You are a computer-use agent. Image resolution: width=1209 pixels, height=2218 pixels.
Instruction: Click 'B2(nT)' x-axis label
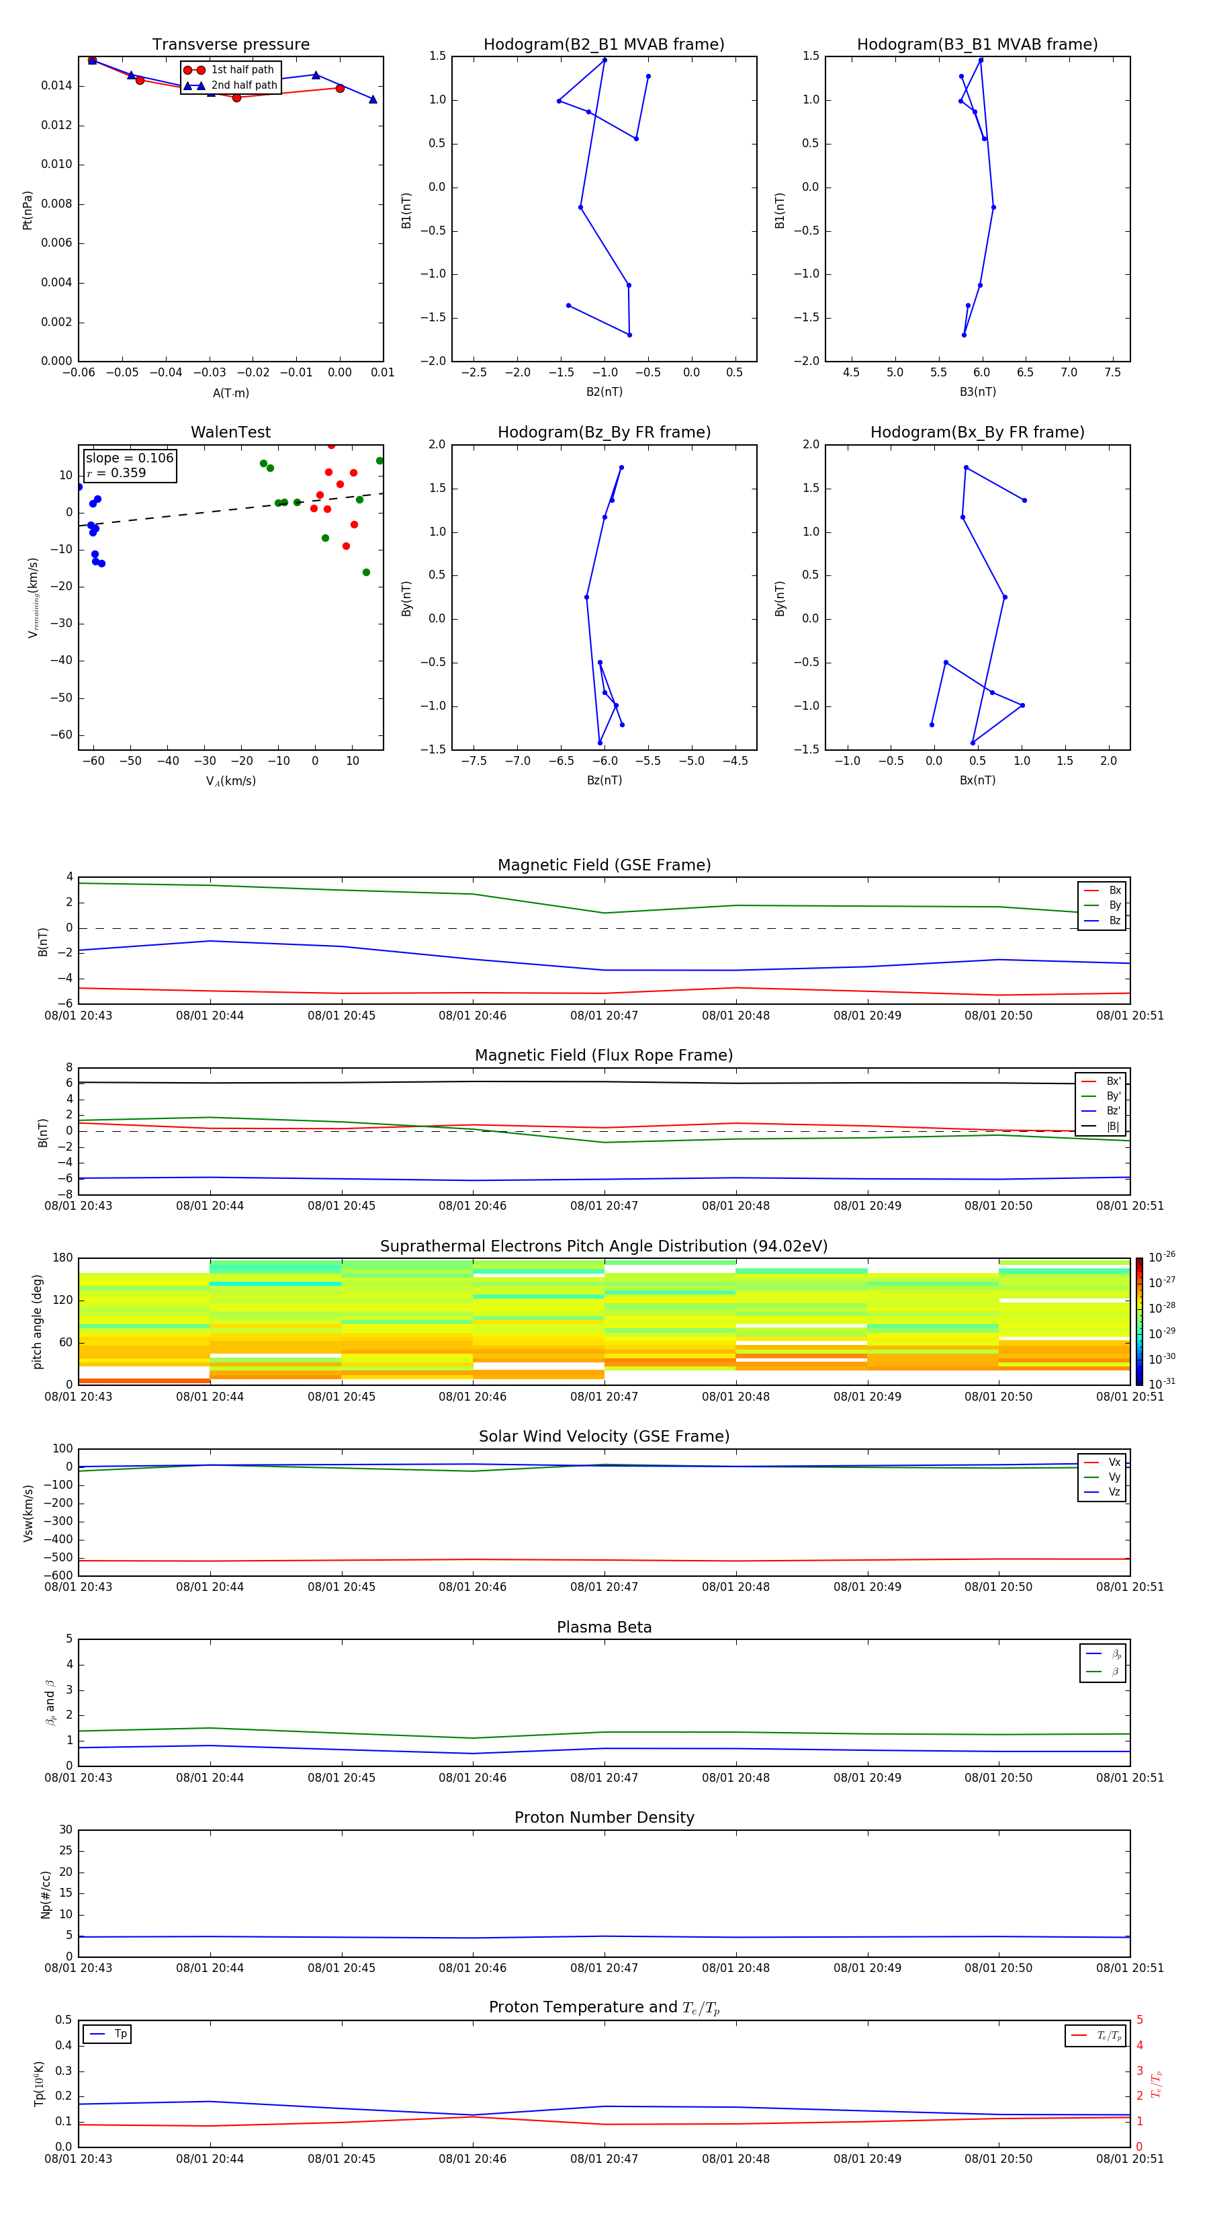tap(604, 392)
